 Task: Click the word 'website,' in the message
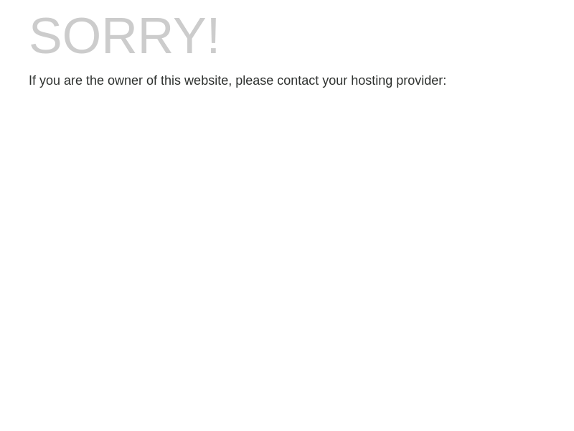[x=208, y=80]
